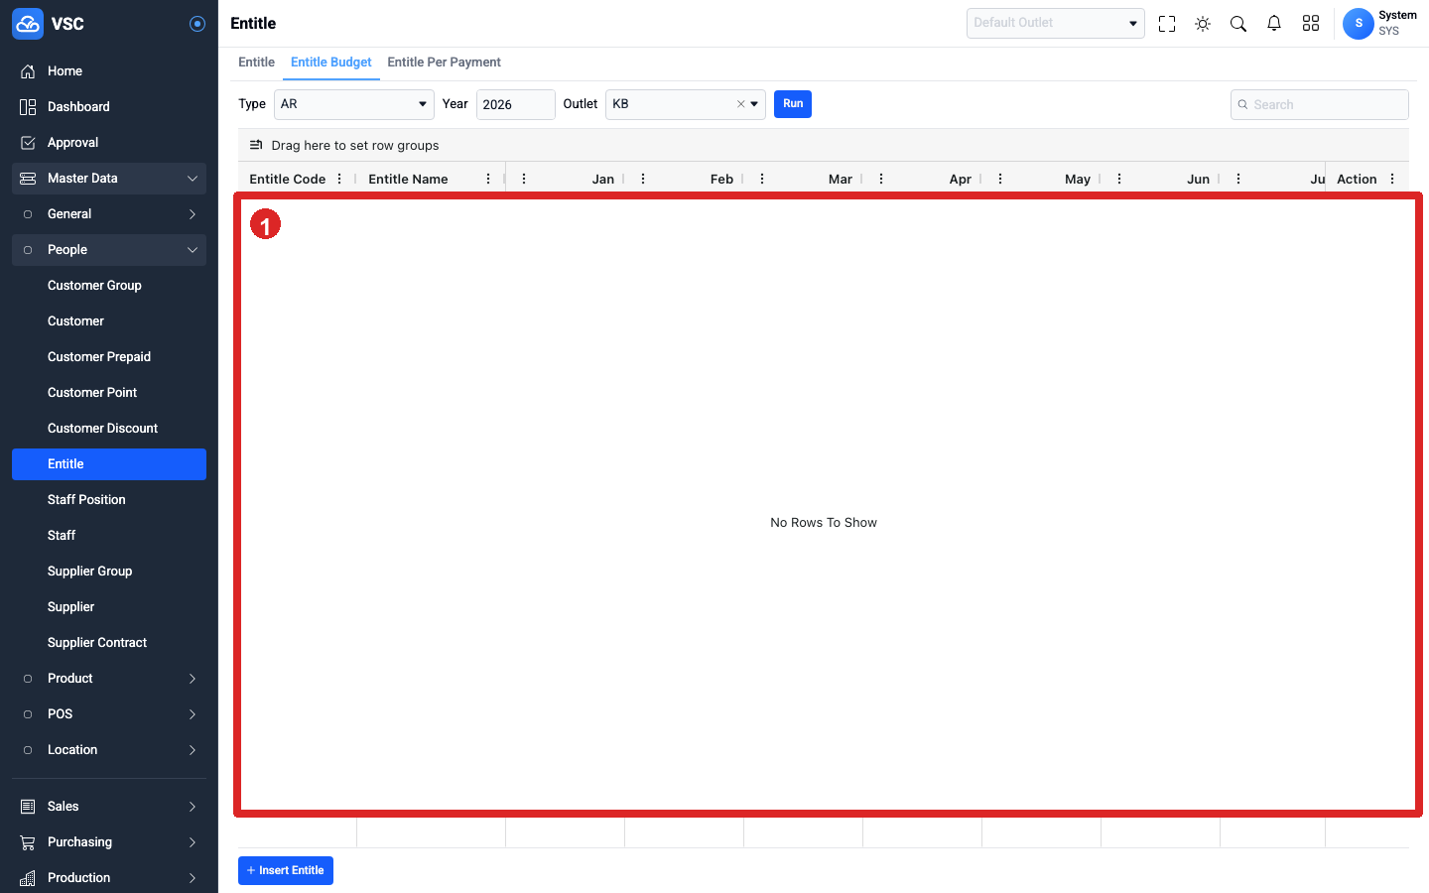Switch to the Entitle tab

256,62
